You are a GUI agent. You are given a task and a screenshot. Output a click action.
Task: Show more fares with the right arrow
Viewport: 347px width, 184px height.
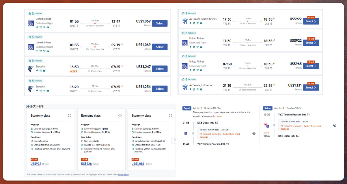coord(174,140)
